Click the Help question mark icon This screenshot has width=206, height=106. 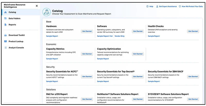[x=147, y=6]
